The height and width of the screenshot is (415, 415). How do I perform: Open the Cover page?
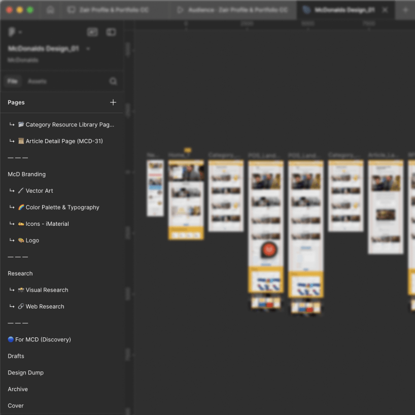pyautogui.click(x=62, y=406)
